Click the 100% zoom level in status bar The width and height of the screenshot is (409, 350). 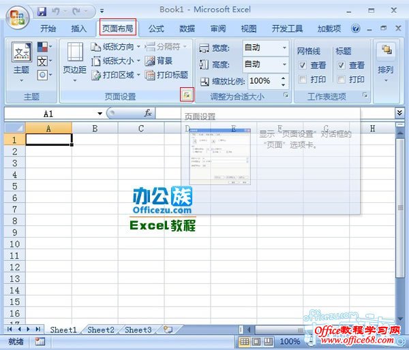pos(290,341)
